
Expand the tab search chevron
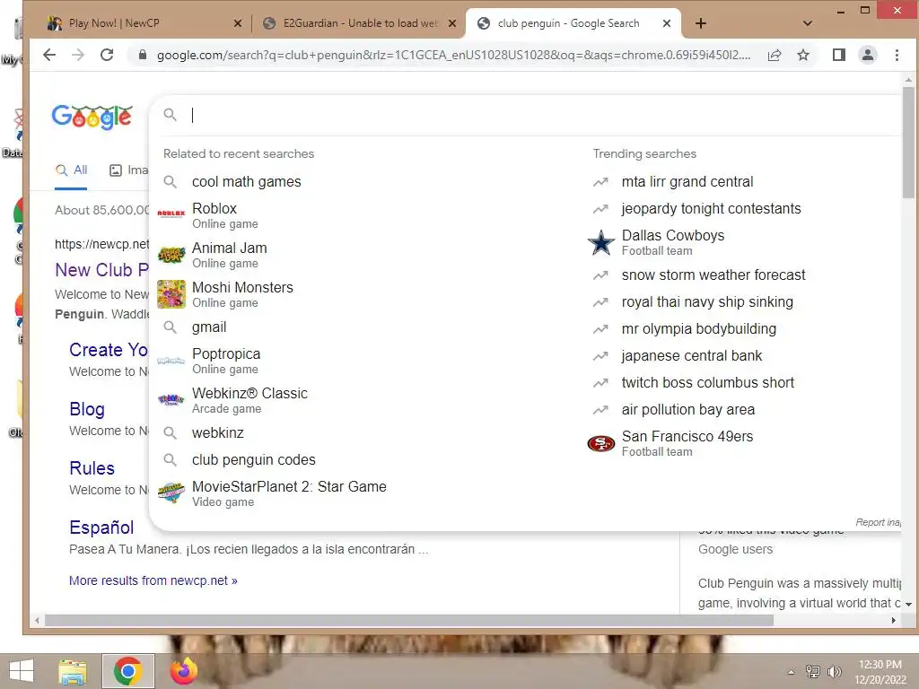tap(808, 23)
